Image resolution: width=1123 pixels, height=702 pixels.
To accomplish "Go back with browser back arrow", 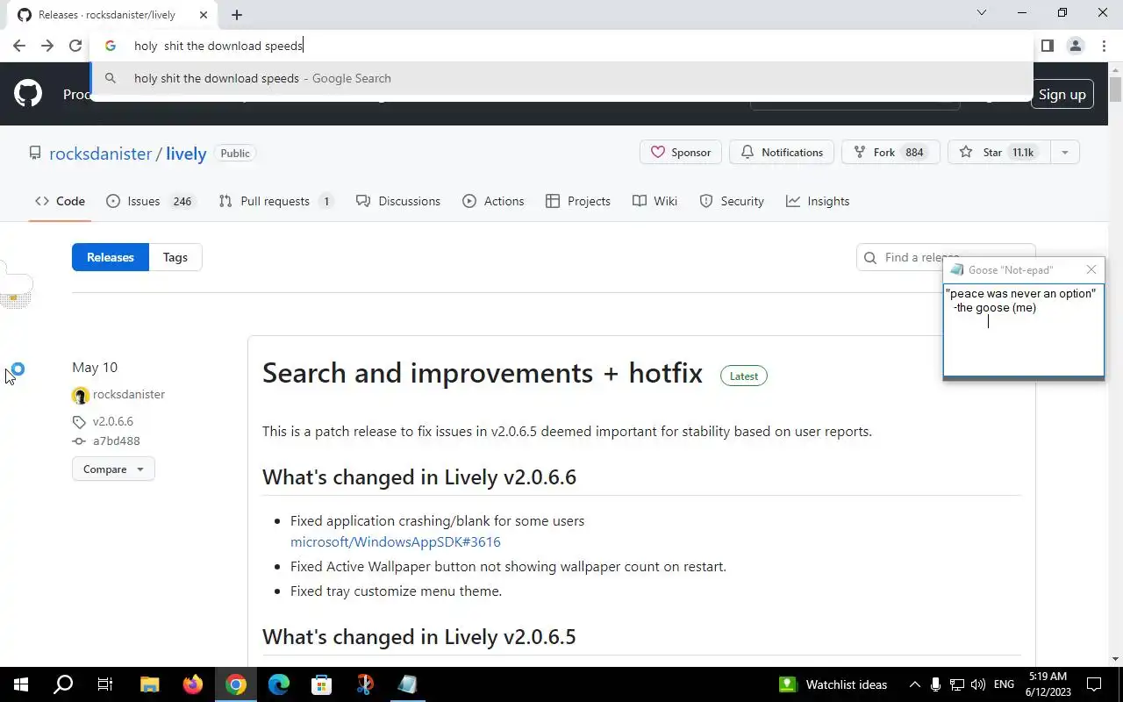I will [19, 46].
